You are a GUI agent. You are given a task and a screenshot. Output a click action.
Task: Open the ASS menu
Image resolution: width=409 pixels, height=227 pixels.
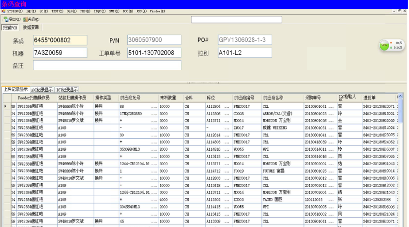pyautogui.click(x=141, y=11)
